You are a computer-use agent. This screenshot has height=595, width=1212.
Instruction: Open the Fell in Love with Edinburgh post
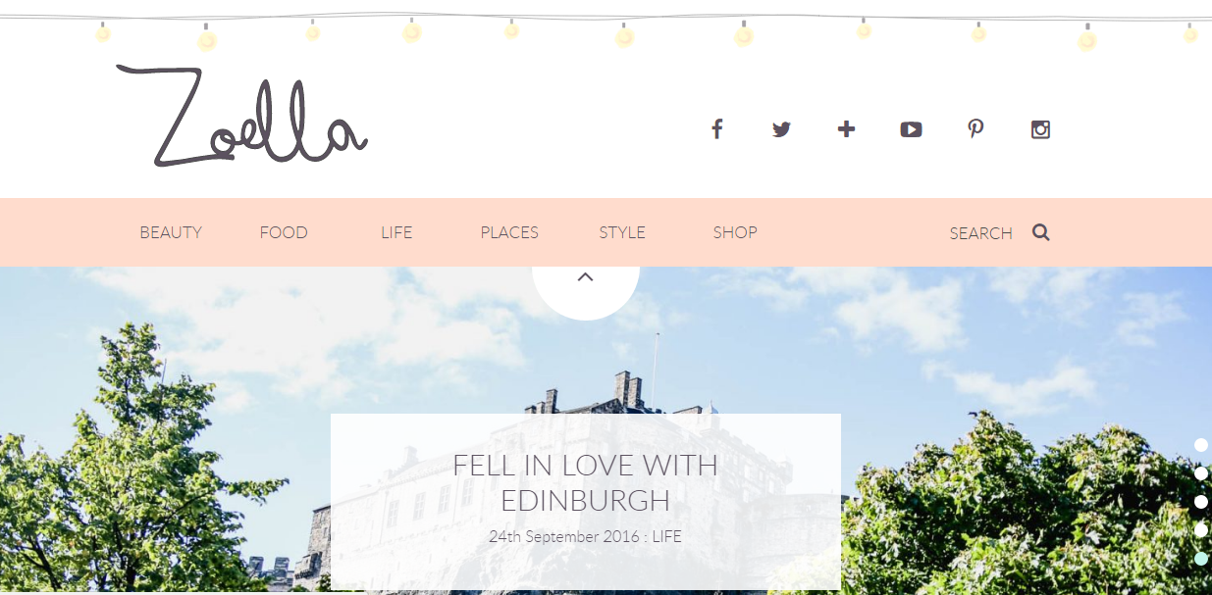click(586, 482)
